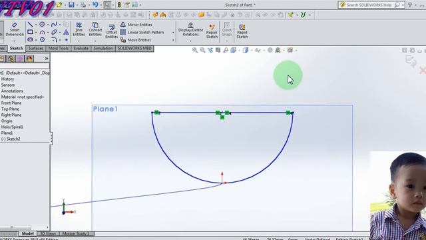Open the Save button dropdown arrow
The image size is (426, 240).
[x=77, y=5]
